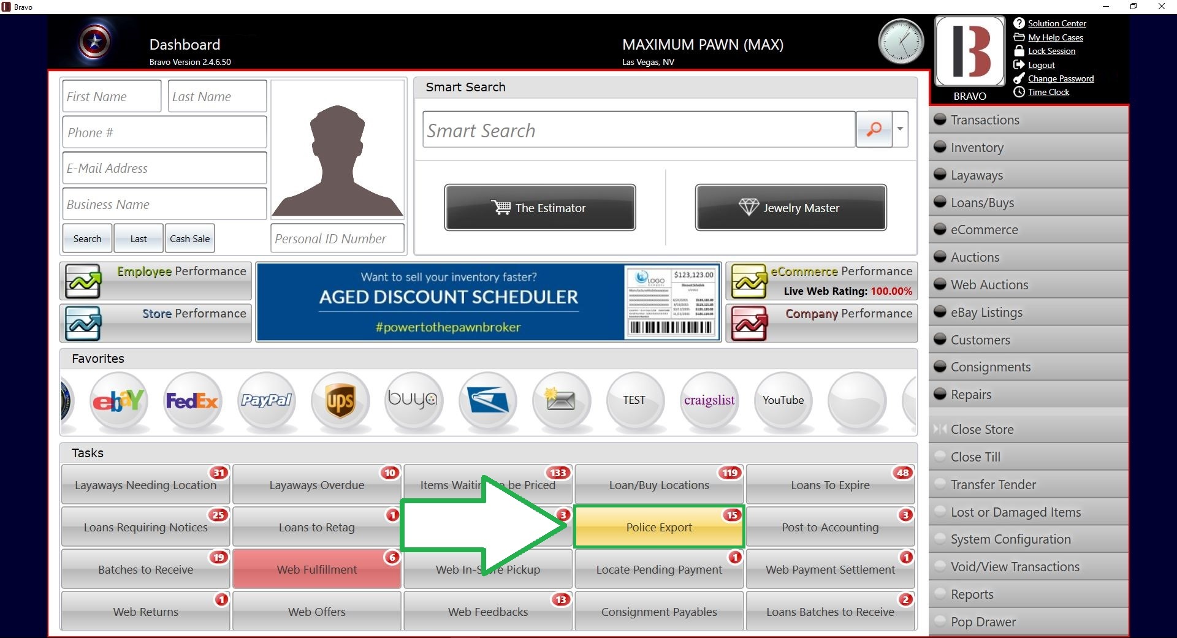Open System Configuration
This screenshot has width=1177, height=638.
click(x=1029, y=539)
